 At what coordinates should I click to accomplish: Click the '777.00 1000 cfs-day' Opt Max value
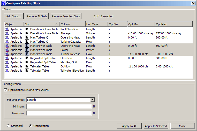pyautogui.click(x=169, y=33)
